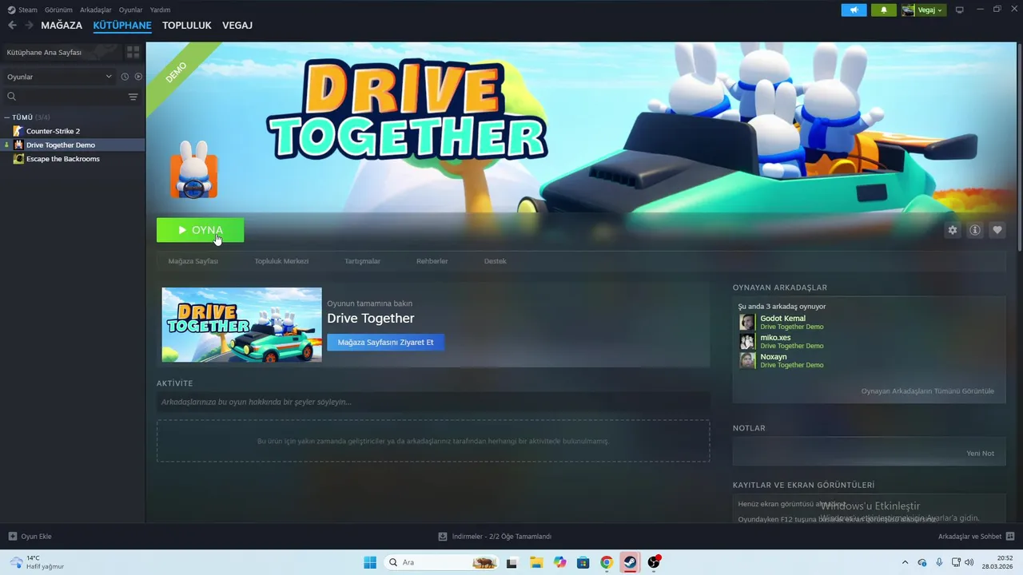1023x575 pixels.
Task: Open OBS Studio from the taskbar
Action: pos(654,562)
